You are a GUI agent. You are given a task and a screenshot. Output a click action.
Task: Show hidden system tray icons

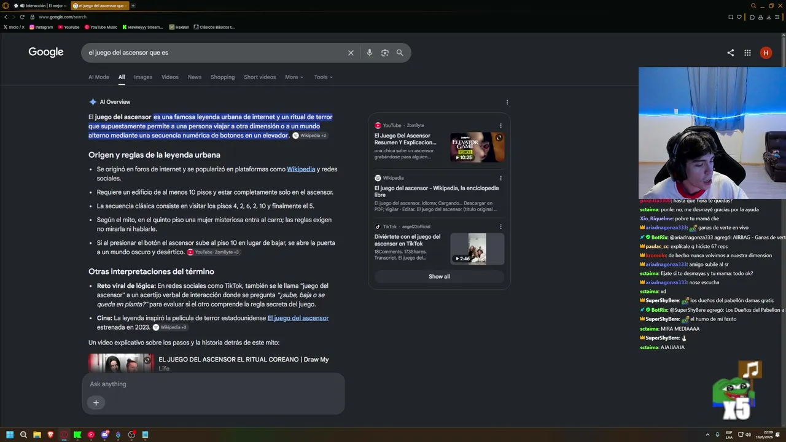(x=707, y=435)
